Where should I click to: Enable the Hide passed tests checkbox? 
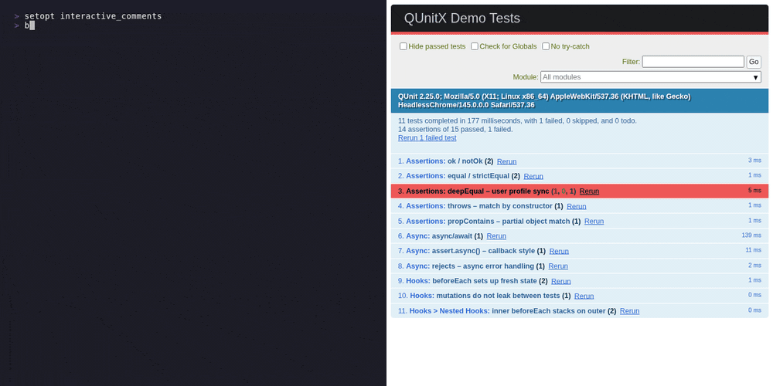pos(404,46)
